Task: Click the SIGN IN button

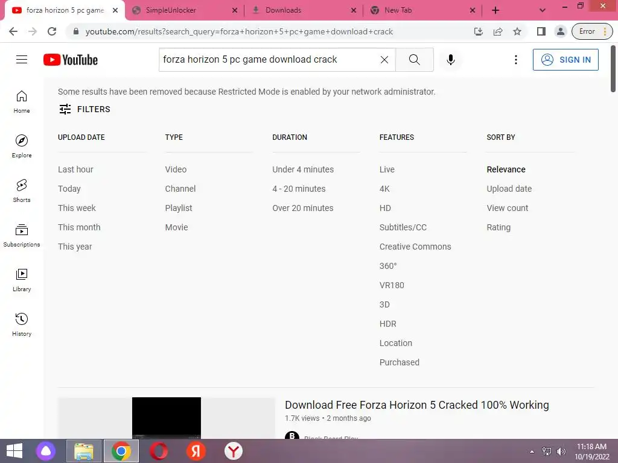Action: click(565, 60)
